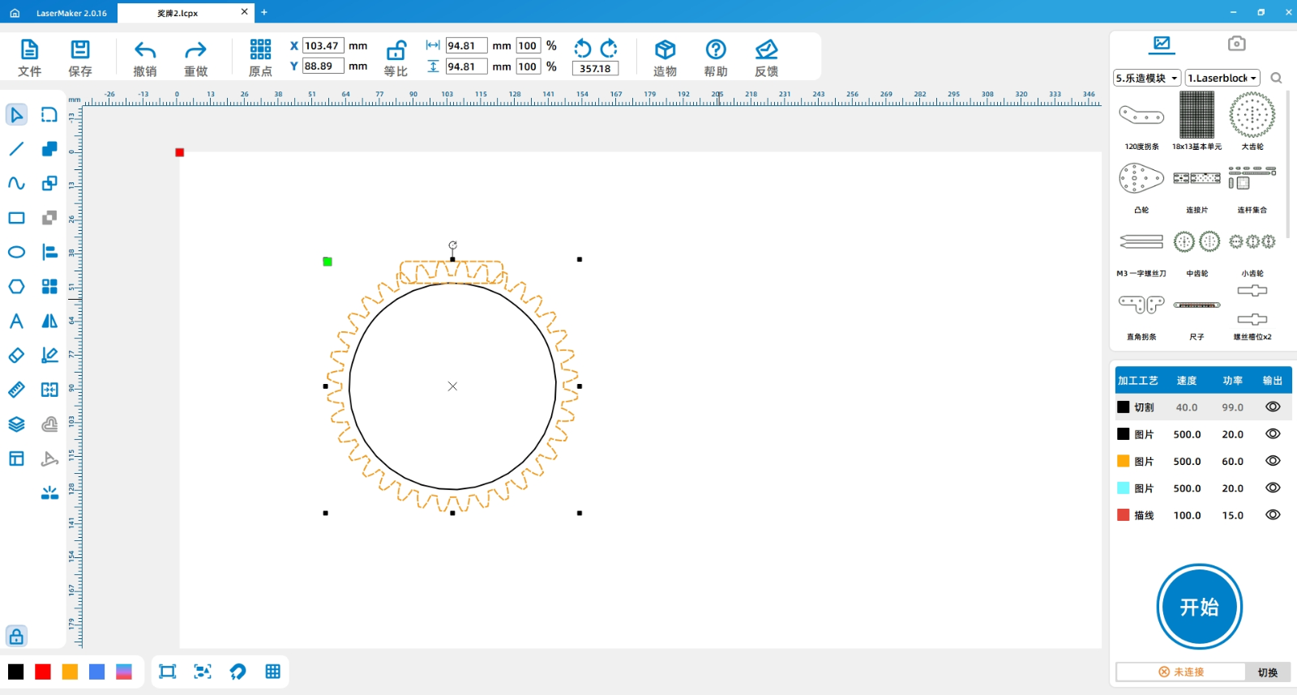Select the text tool in left toolbar
The height and width of the screenshot is (695, 1297).
16,321
